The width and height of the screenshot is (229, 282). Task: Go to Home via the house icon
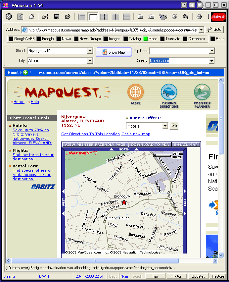point(31,17)
